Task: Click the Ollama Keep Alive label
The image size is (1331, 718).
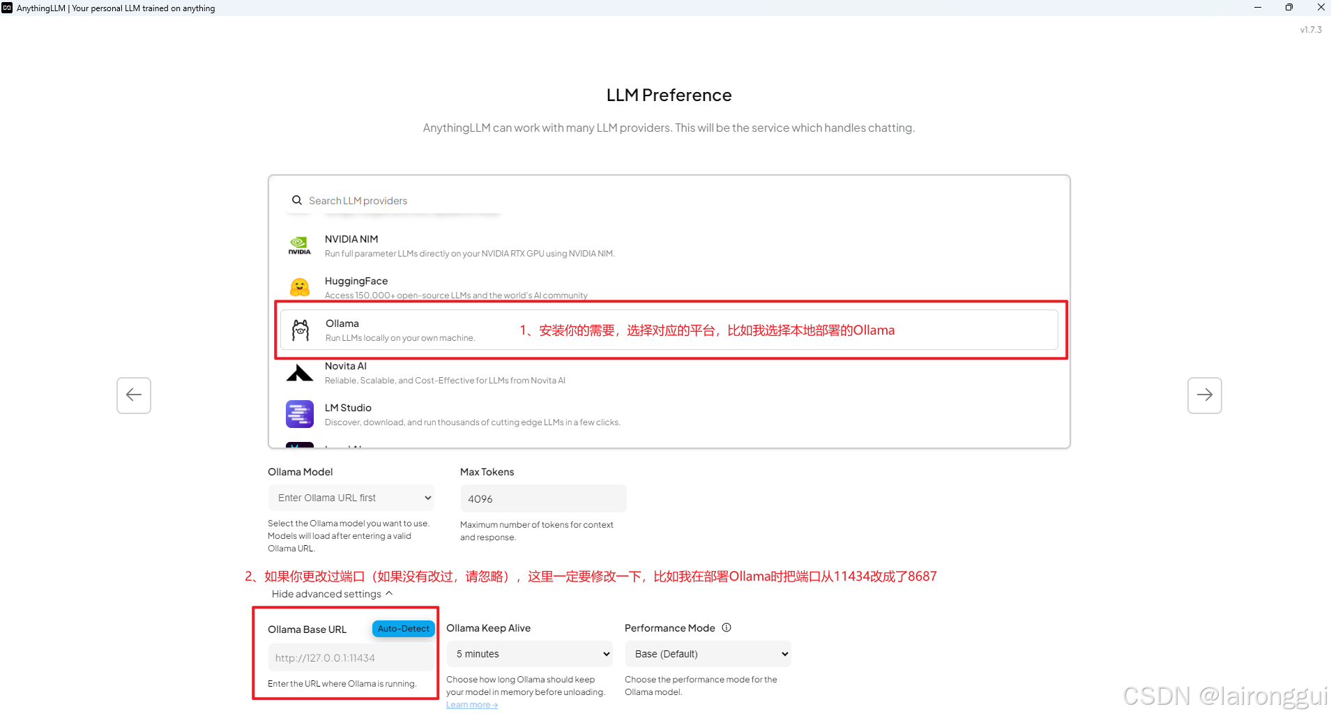Action: point(489,628)
